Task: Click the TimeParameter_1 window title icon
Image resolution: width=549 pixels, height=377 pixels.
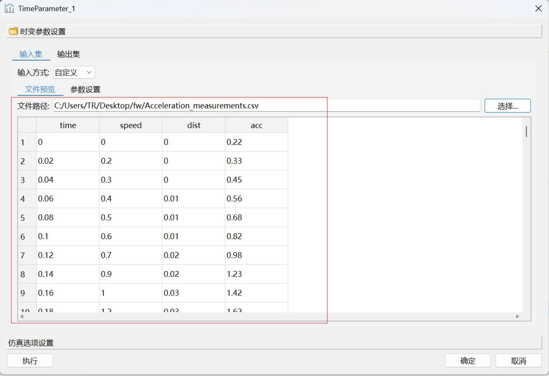Action: point(9,8)
